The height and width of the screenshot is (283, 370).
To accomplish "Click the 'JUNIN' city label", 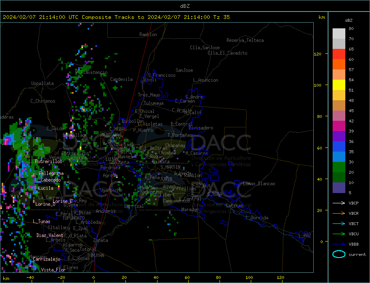I will coord(166,179).
